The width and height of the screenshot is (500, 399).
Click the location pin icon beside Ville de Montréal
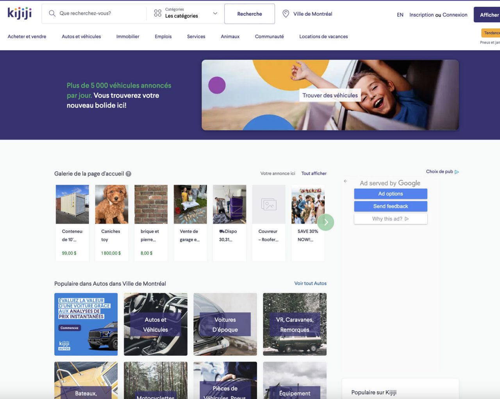(285, 14)
